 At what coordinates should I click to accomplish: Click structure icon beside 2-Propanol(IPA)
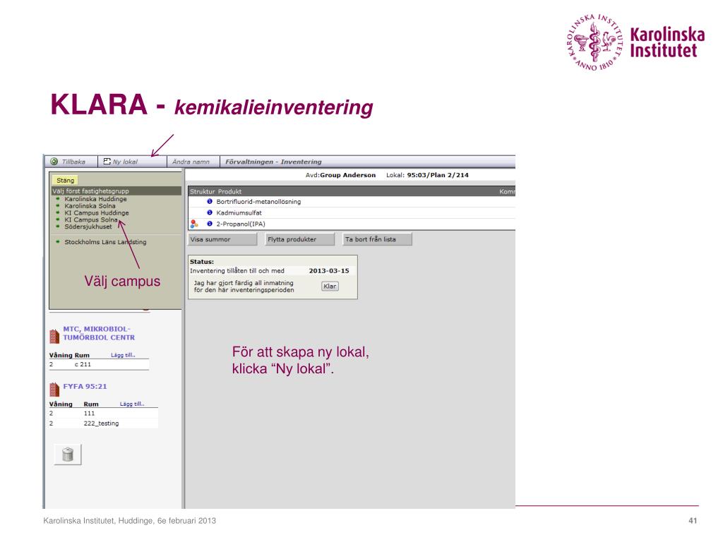point(194,224)
